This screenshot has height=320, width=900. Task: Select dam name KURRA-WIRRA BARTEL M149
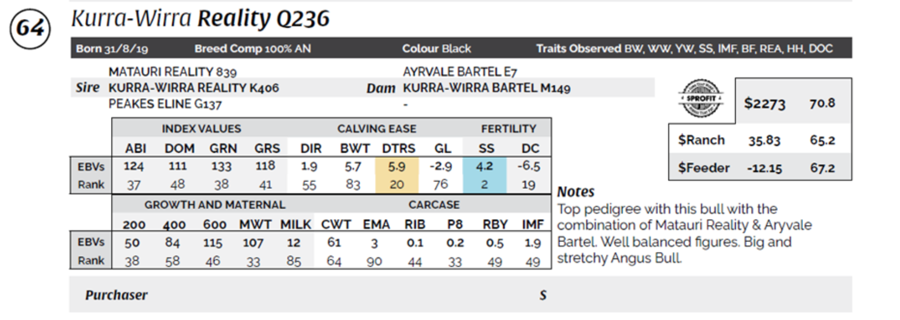point(486,88)
